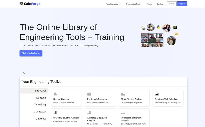Click 'Calculate strut and wall stability.' text
The image size is (205, 127).
tap(65, 121)
